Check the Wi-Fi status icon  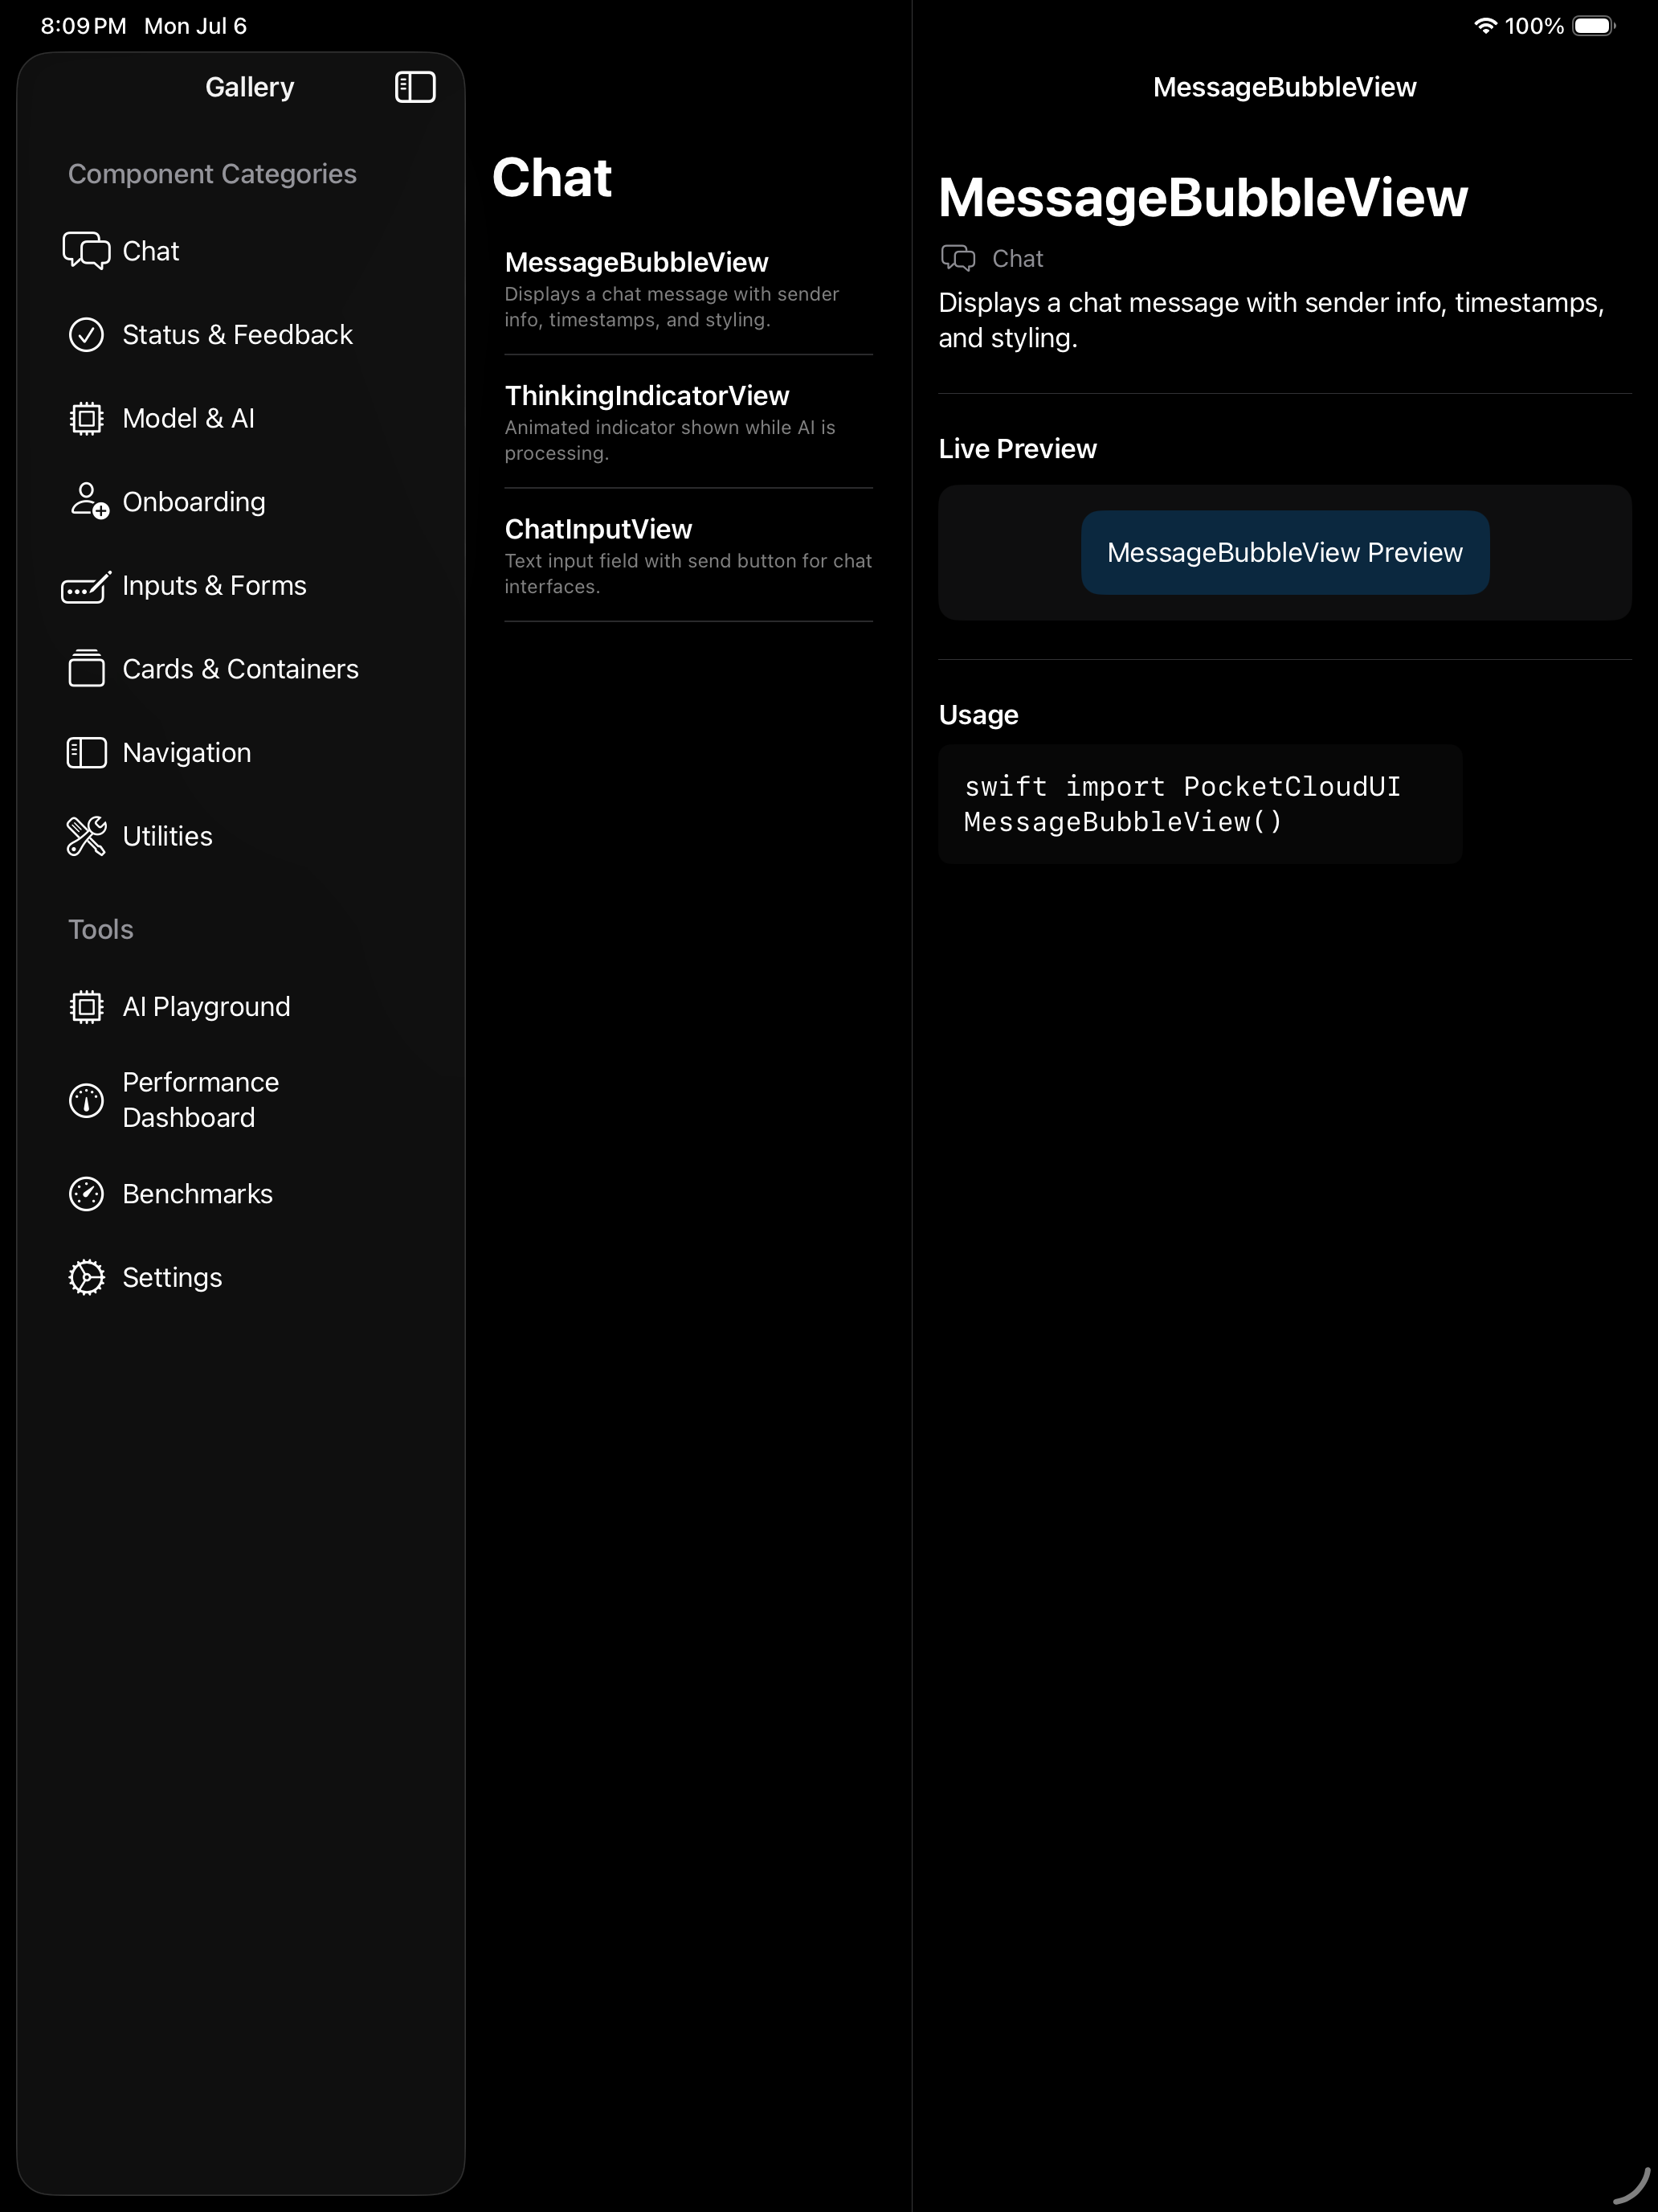(1485, 26)
